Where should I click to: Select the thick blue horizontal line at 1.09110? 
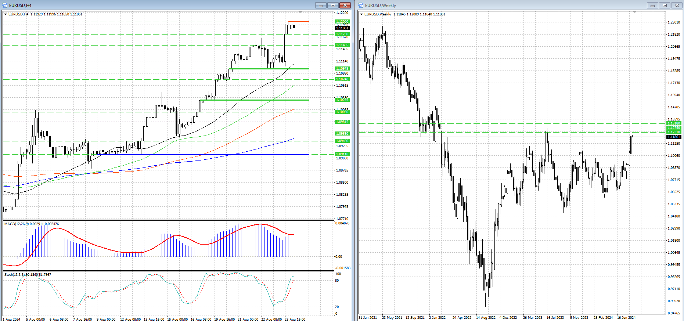tap(206, 155)
